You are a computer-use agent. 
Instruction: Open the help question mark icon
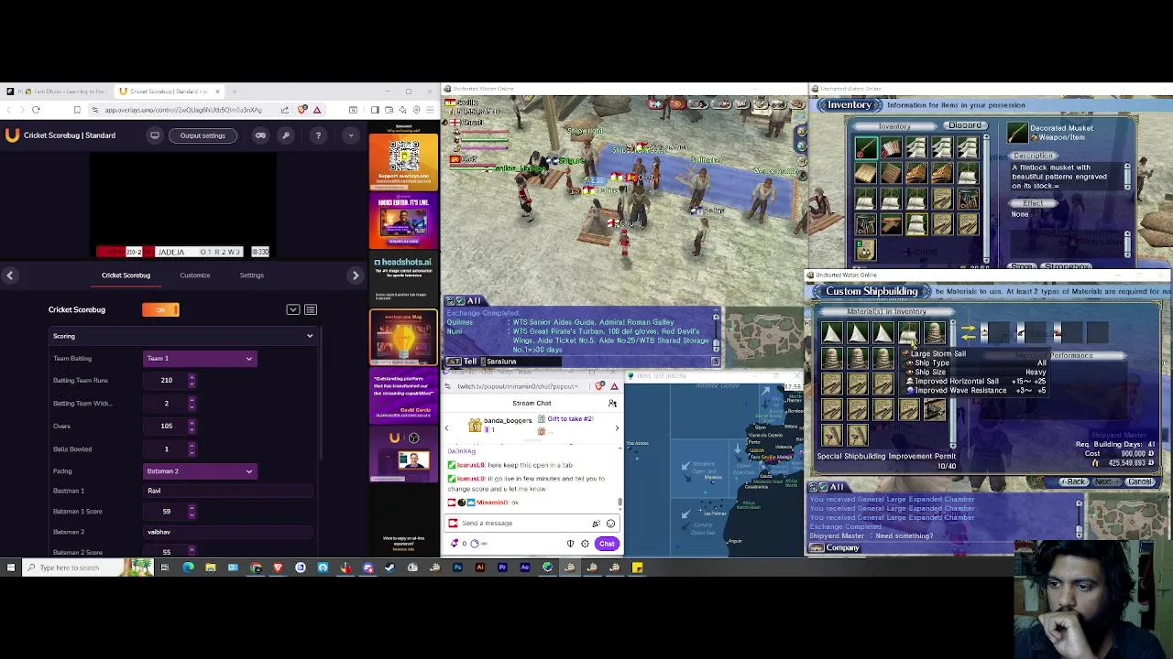(x=318, y=135)
